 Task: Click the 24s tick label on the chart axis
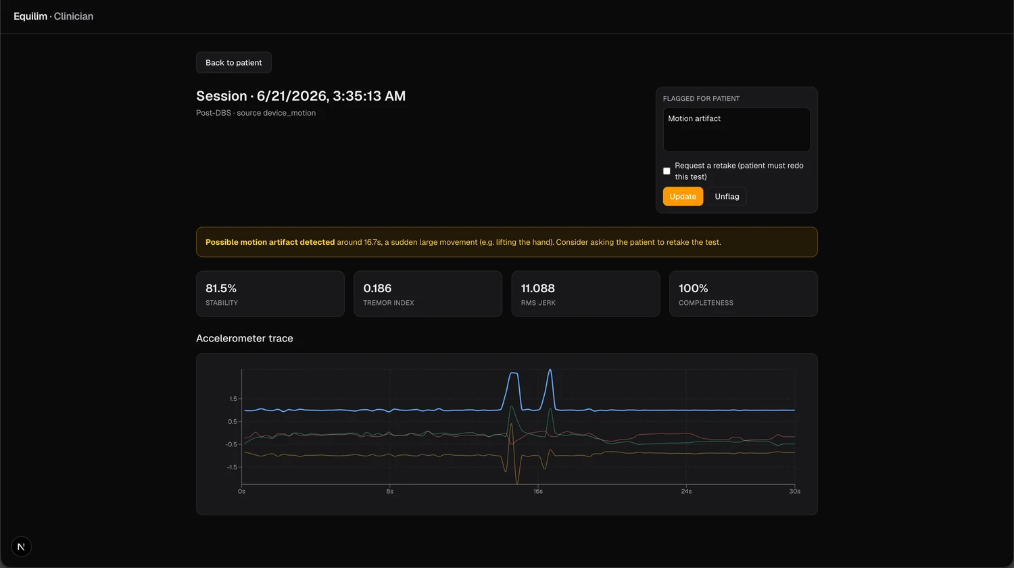686,492
